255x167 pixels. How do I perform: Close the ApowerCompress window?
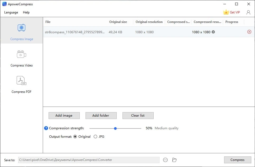point(248,4)
